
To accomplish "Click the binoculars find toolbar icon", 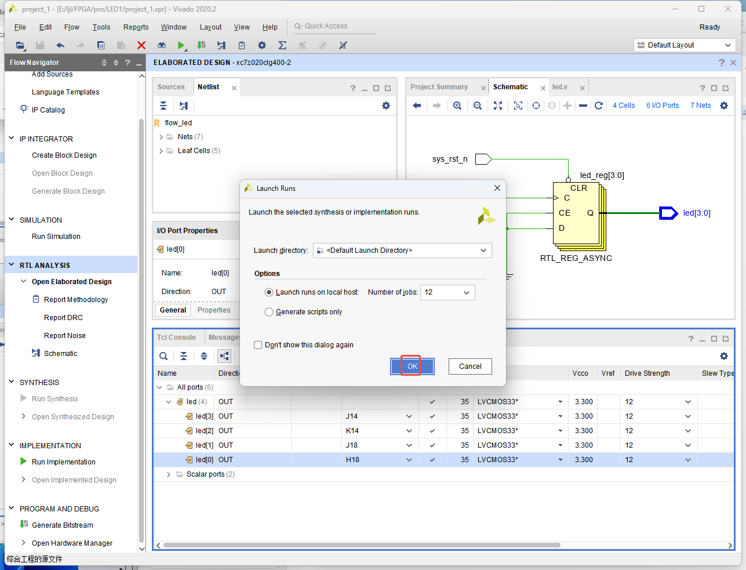I will tap(162, 45).
